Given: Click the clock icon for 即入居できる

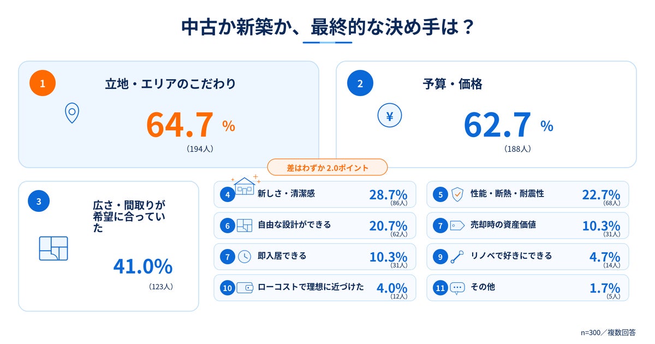Looking at the screenshot, I should click(x=244, y=256).
